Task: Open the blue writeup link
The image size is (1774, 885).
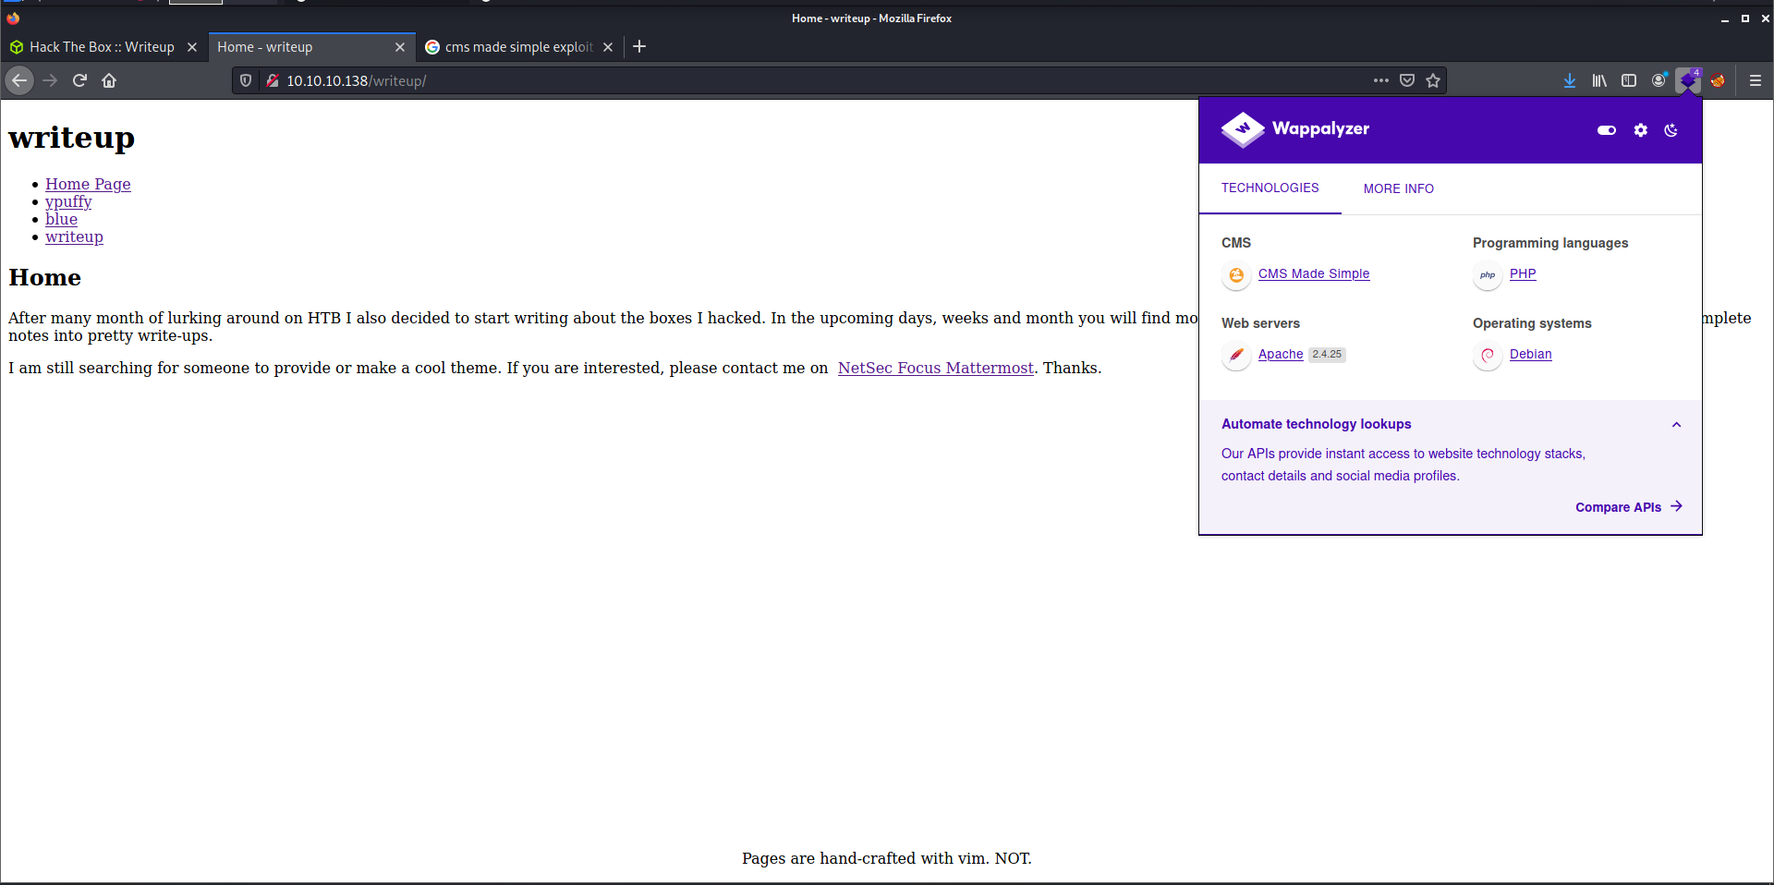Action: (x=61, y=219)
